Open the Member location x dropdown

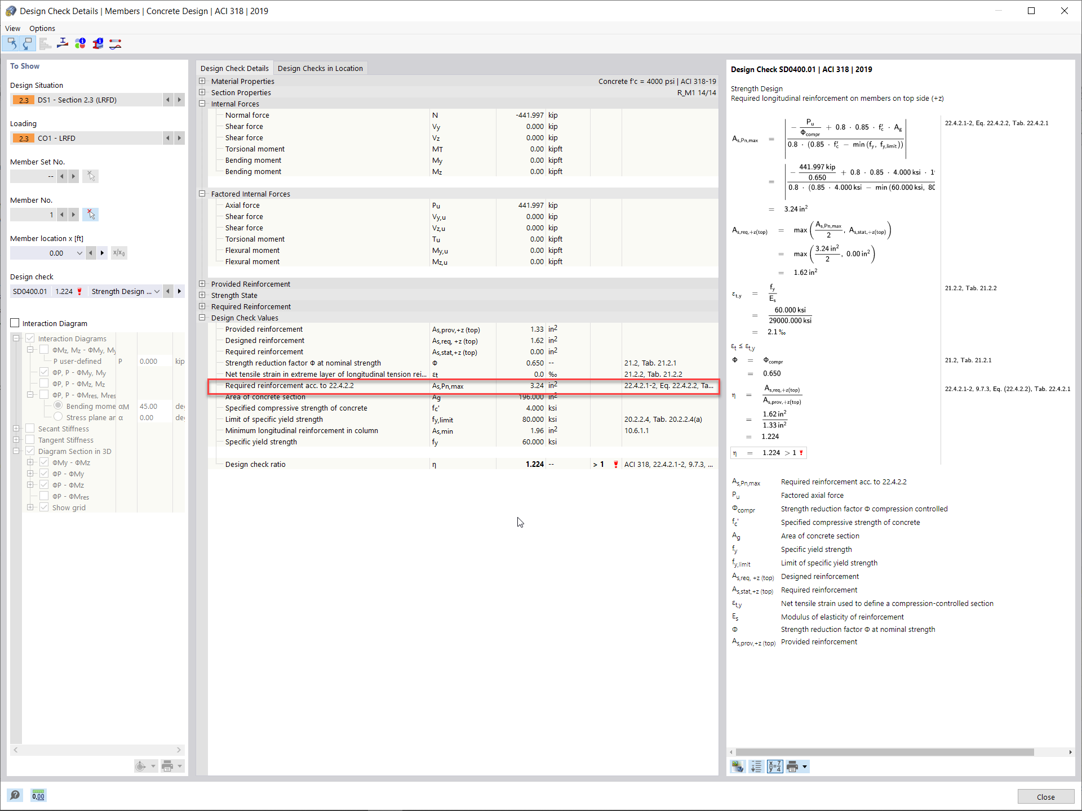click(79, 253)
